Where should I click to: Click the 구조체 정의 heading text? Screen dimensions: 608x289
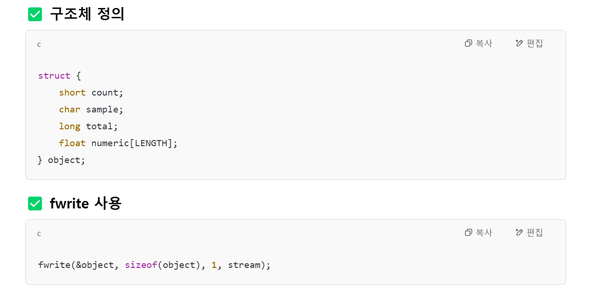click(x=87, y=14)
